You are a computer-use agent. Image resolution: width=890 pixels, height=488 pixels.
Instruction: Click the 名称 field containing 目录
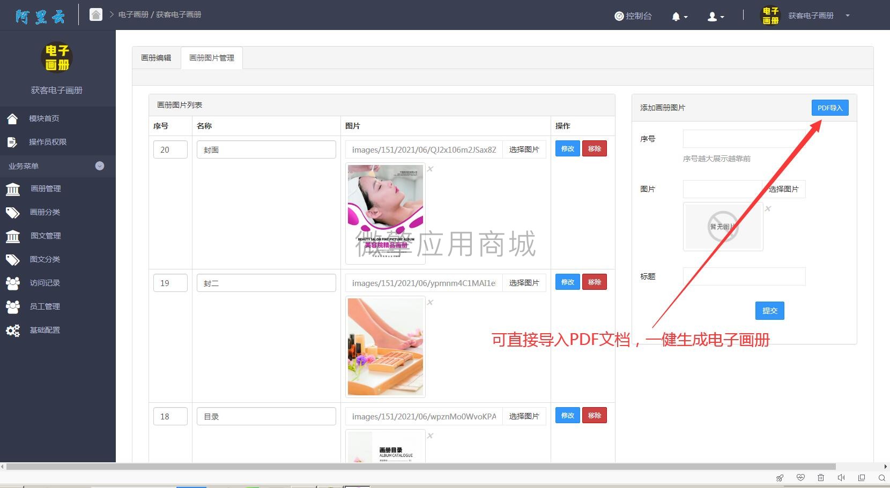pyautogui.click(x=266, y=416)
